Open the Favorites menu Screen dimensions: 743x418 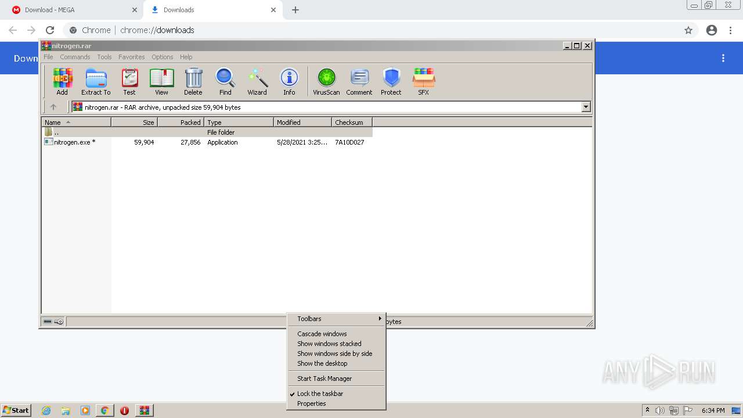point(132,57)
